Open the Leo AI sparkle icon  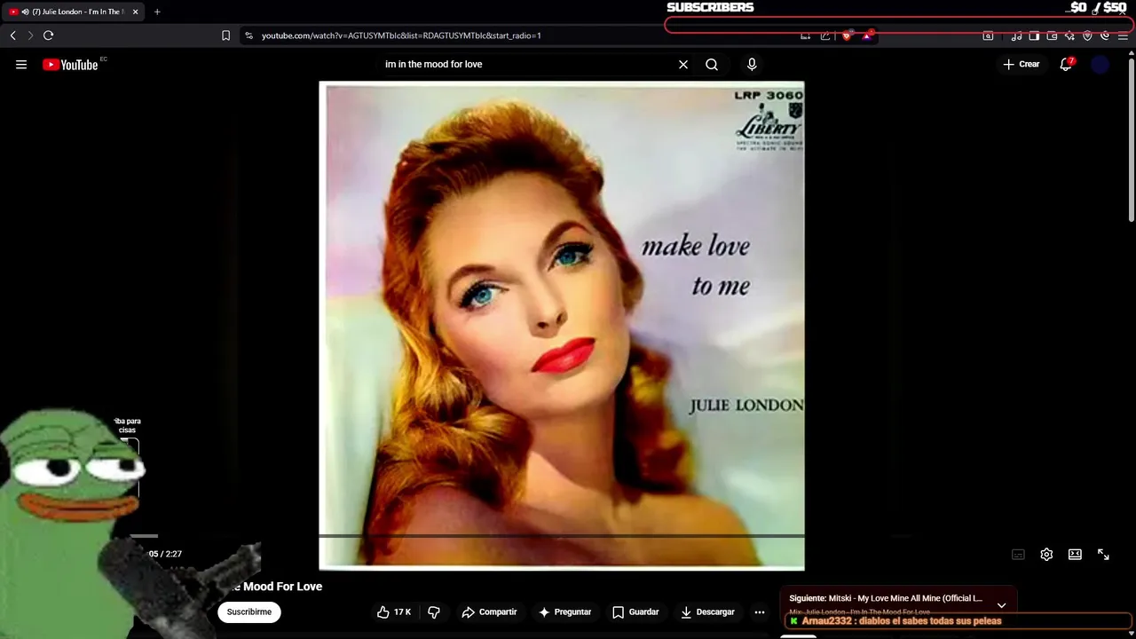click(x=1069, y=35)
